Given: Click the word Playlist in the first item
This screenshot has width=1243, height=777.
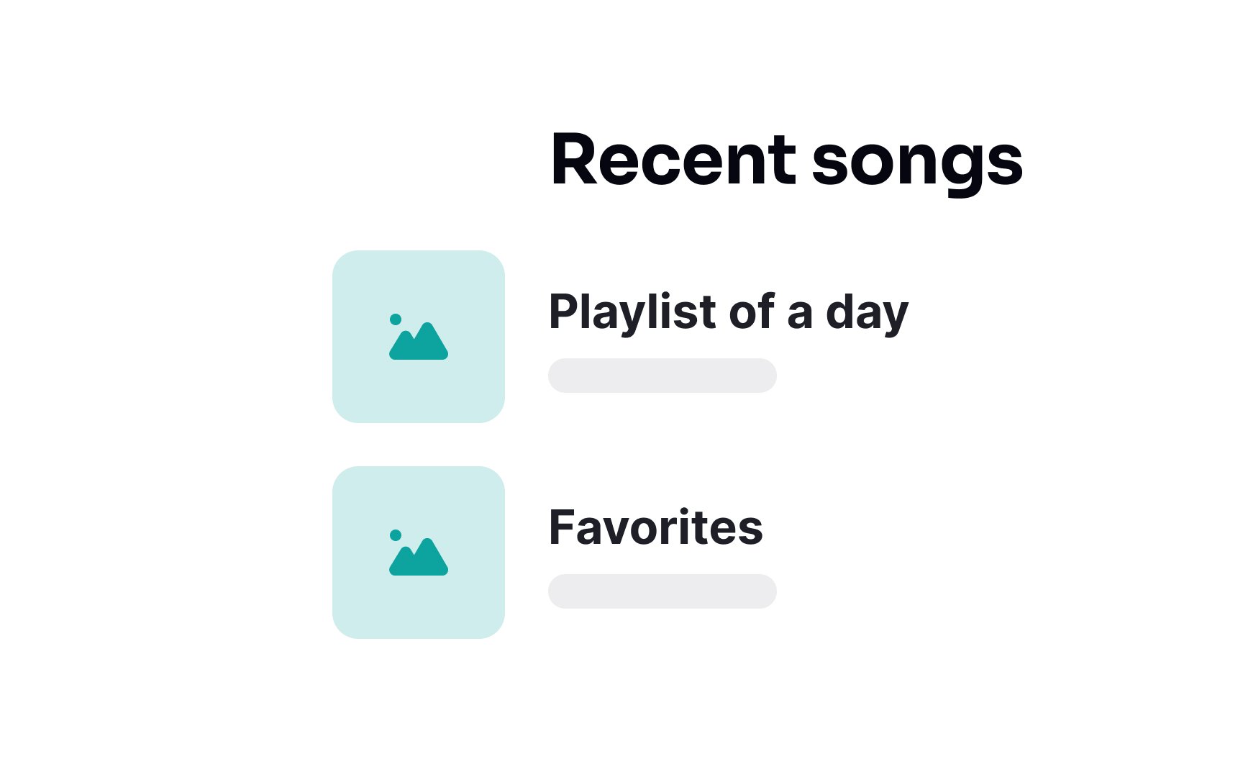Looking at the screenshot, I should [x=632, y=313].
